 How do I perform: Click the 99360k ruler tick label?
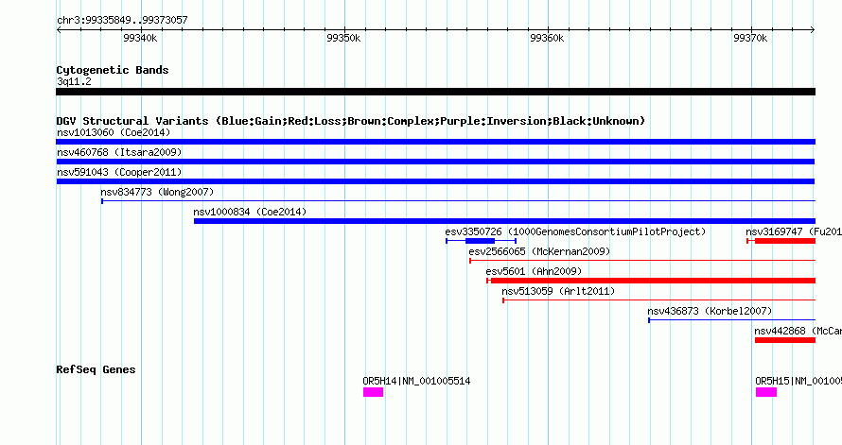(x=547, y=38)
